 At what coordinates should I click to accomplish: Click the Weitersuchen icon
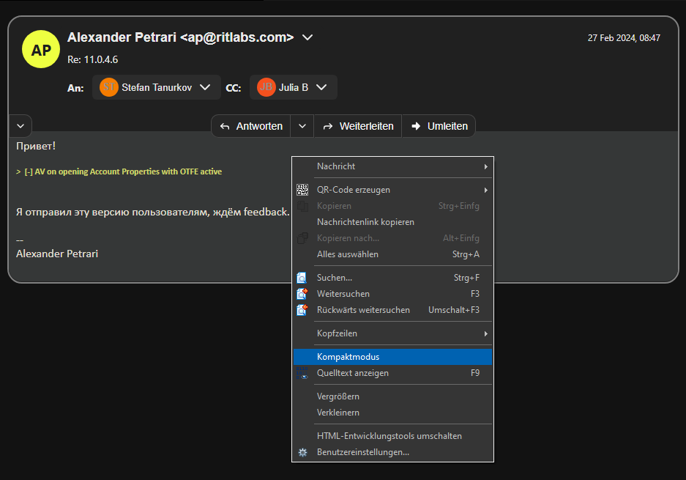[302, 294]
